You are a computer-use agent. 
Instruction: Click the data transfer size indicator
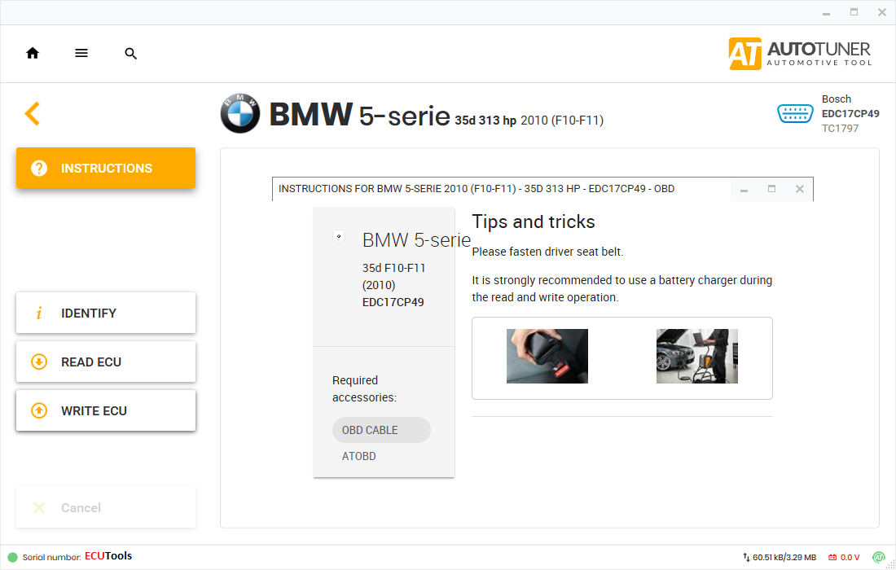tap(779, 557)
